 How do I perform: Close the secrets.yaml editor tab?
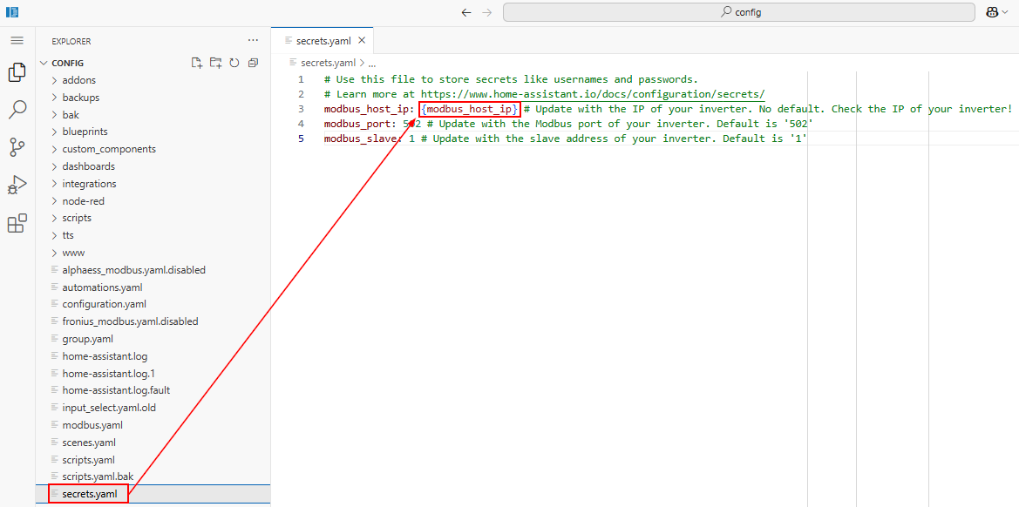(x=362, y=40)
